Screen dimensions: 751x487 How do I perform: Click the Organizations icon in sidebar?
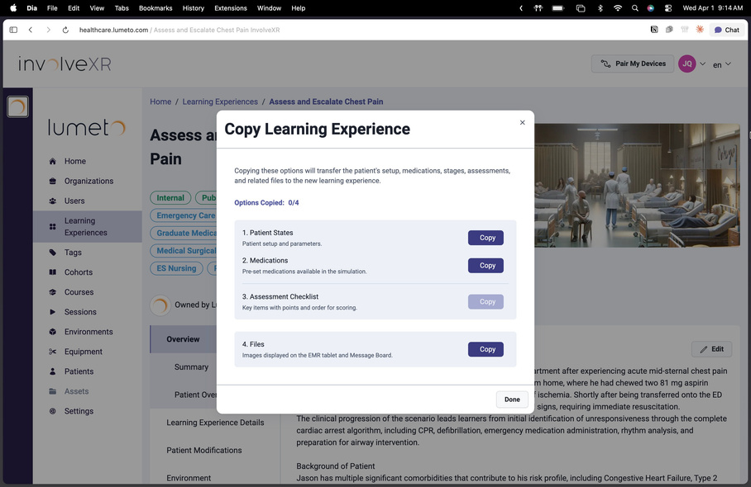click(x=53, y=181)
